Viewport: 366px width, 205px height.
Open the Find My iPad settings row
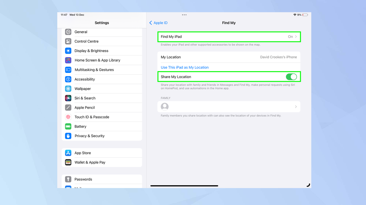click(x=229, y=36)
